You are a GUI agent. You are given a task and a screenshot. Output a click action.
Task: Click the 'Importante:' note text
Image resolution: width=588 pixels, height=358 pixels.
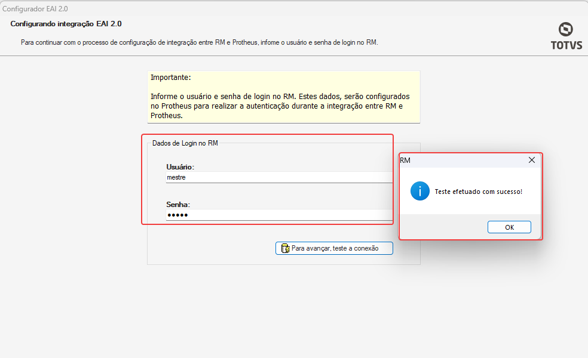tap(171, 78)
